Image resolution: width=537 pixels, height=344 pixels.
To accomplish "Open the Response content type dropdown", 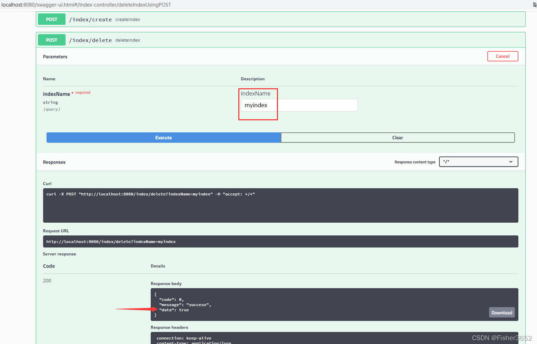I will [478, 162].
